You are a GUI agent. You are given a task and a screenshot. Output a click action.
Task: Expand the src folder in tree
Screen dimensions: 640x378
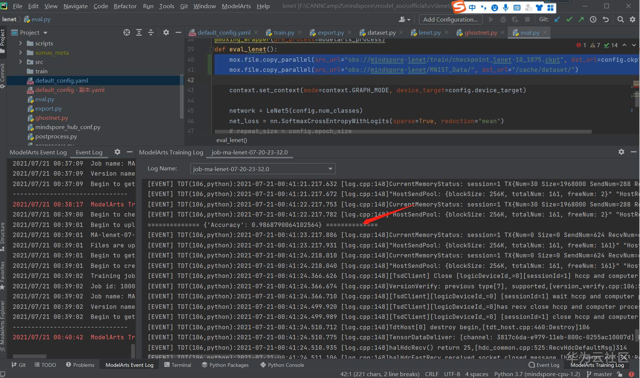click(20, 62)
